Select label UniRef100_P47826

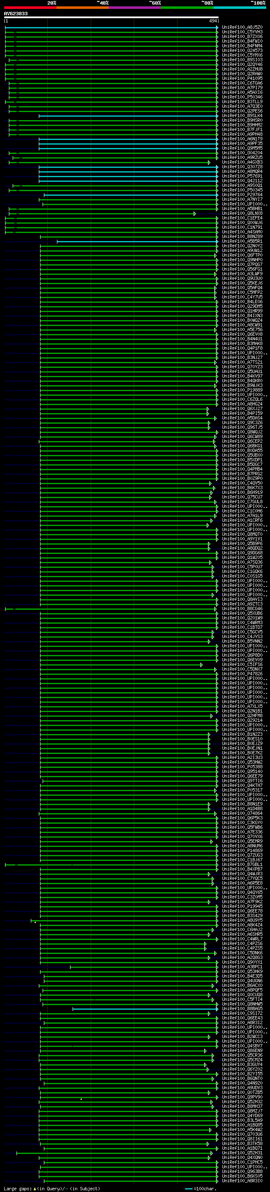coord(242,674)
